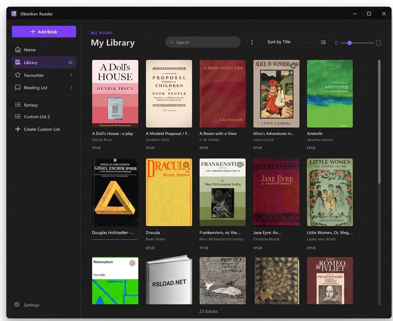
Task: Click the magnifier icon in search box
Action: (171, 42)
